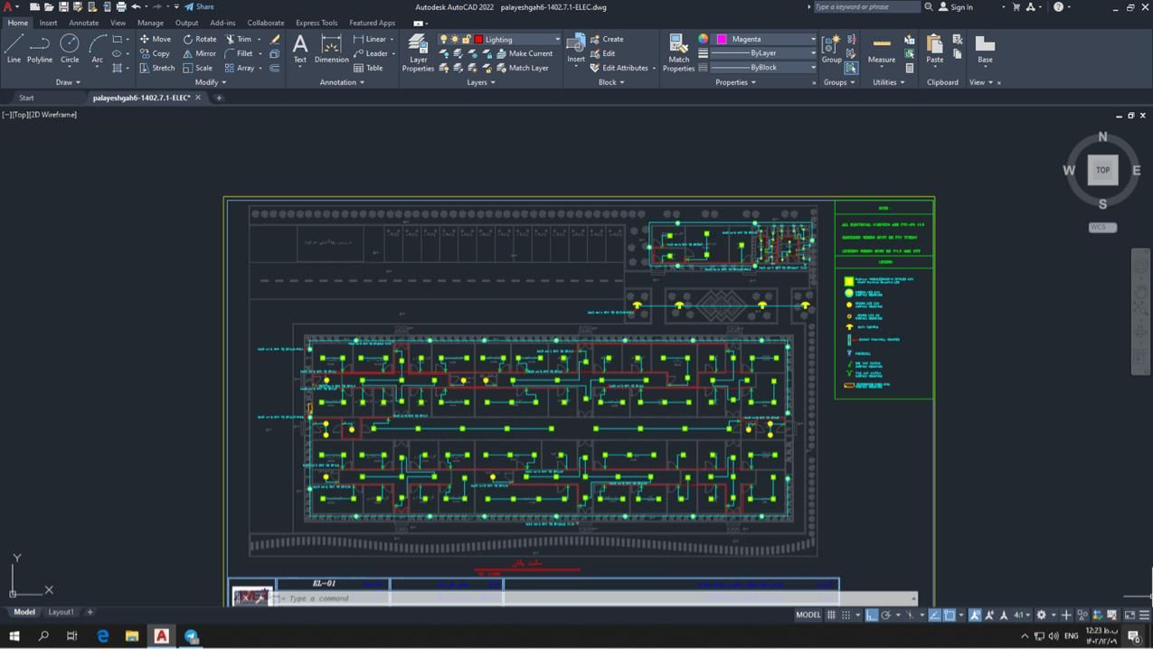The width and height of the screenshot is (1153, 649).
Task: Open the Layer Properties manager
Action: click(x=418, y=52)
